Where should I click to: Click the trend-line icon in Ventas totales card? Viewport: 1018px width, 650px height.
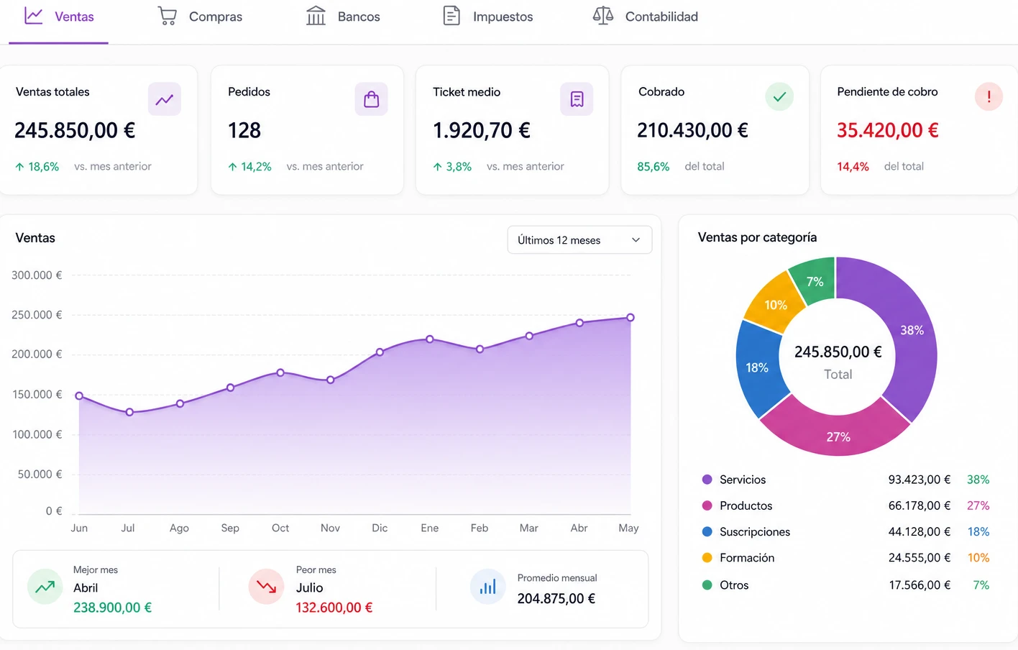point(165,99)
